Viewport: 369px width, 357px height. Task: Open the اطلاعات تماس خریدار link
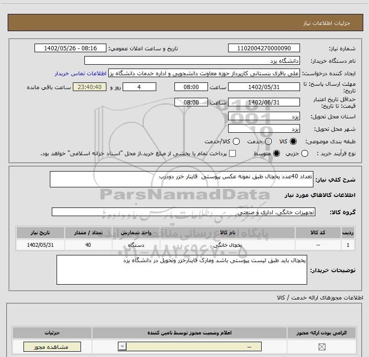point(81,73)
